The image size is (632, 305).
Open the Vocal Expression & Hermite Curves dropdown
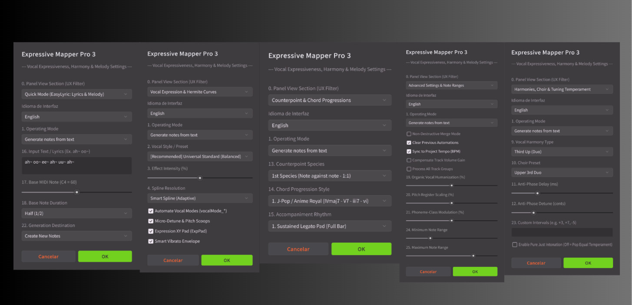200,92
